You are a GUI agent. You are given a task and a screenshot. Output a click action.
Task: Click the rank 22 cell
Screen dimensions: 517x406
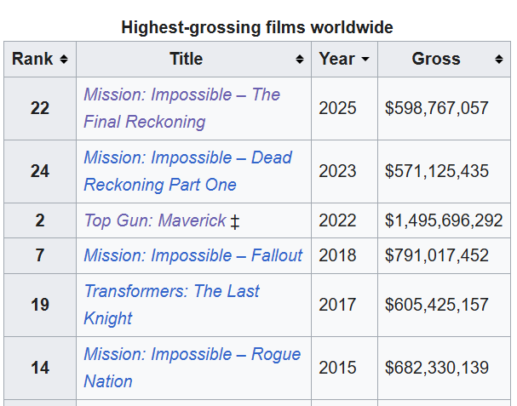coord(40,108)
